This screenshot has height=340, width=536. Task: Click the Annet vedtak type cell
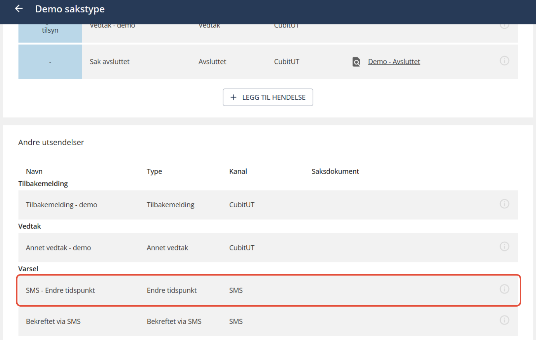click(x=168, y=248)
